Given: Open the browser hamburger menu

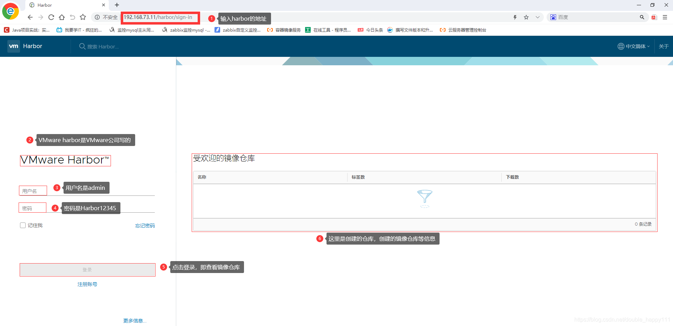Looking at the screenshot, I should [x=665, y=17].
